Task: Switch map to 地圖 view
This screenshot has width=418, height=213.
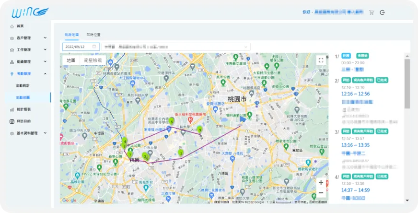Action: (71, 60)
